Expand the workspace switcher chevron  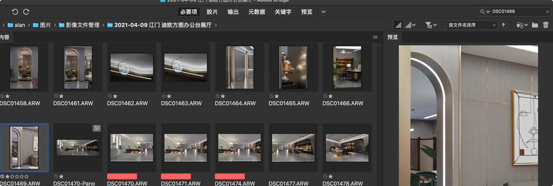coord(324,12)
